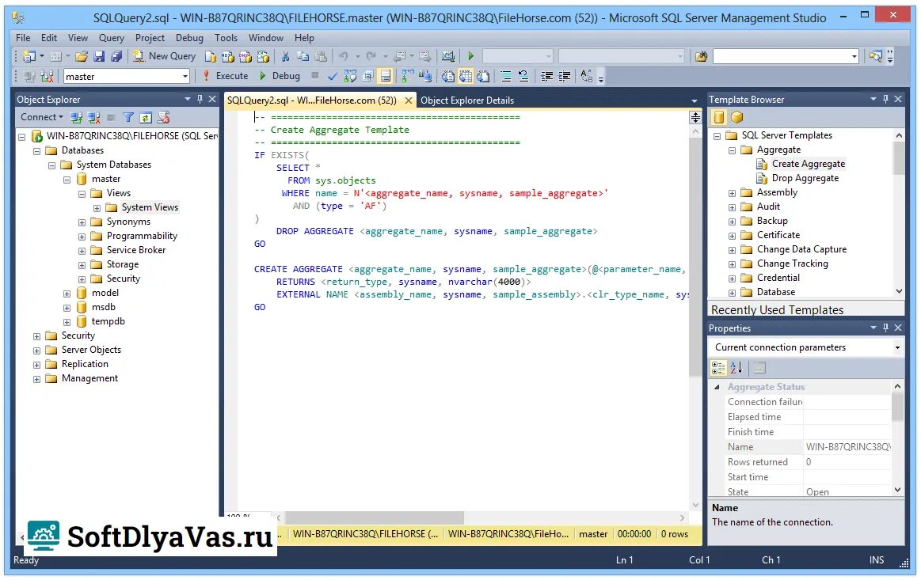Click the Parse checkmark icon
This screenshot has width=921, height=580.
[x=333, y=76]
